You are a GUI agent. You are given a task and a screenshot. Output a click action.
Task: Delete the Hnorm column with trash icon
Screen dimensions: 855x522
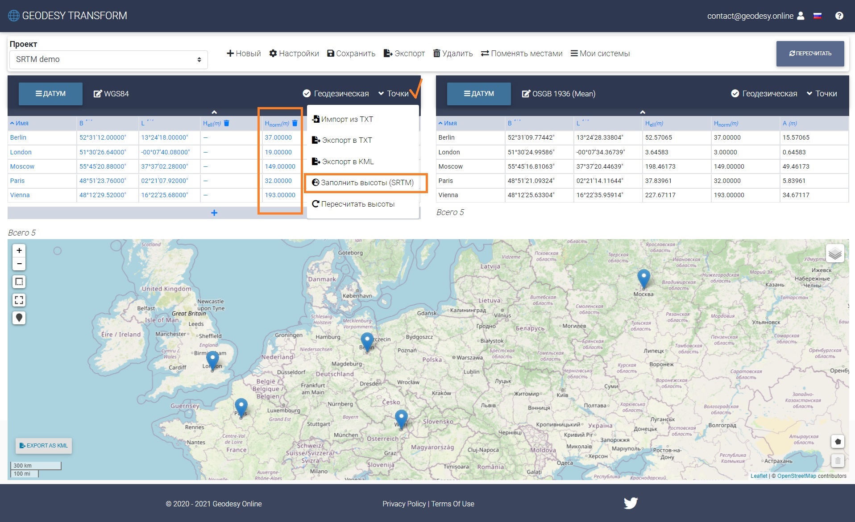coord(295,124)
